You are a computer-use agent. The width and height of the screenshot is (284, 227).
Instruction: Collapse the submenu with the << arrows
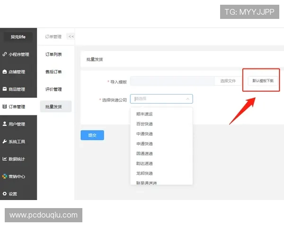(71, 36)
